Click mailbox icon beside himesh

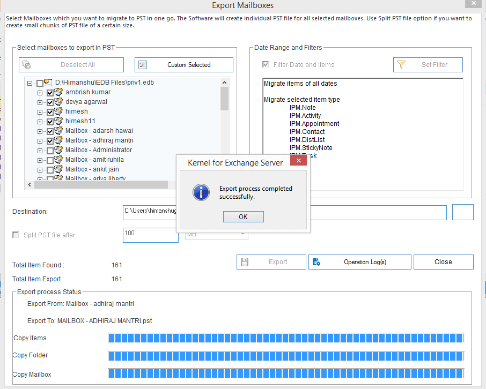point(58,111)
